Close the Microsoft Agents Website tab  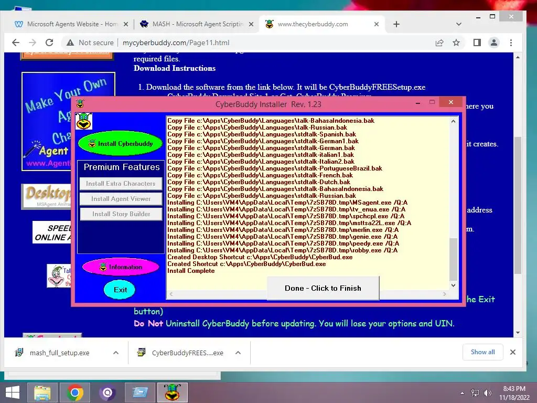tap(126, 24)
